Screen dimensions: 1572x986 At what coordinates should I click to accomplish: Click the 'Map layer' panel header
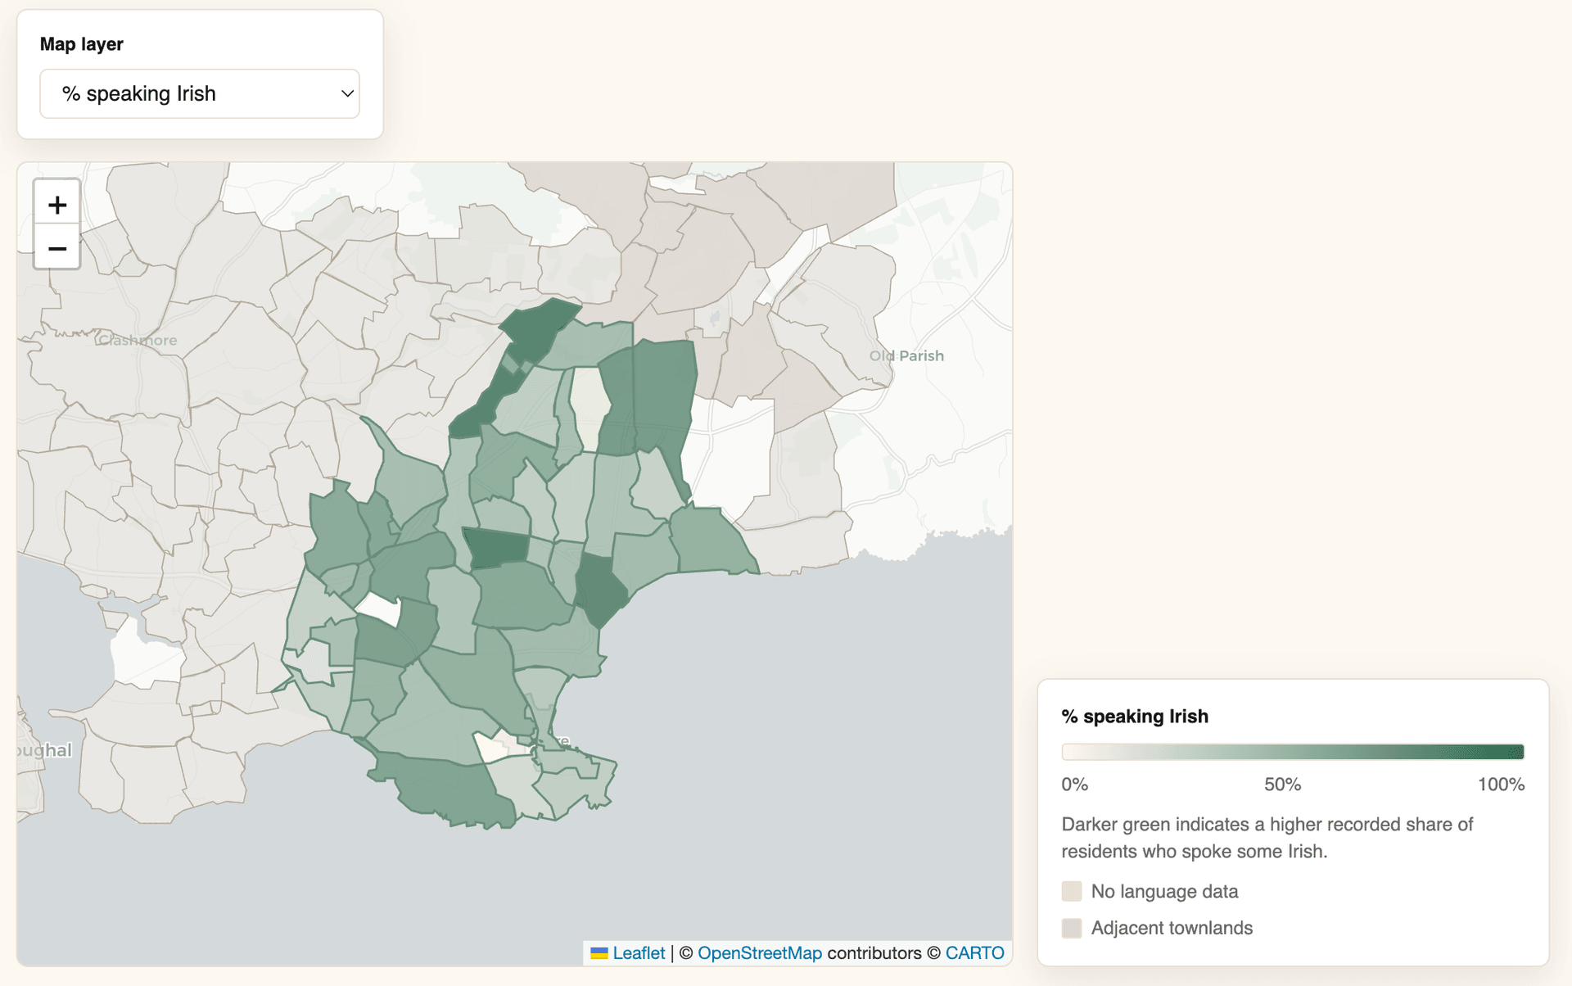(82, 44)
